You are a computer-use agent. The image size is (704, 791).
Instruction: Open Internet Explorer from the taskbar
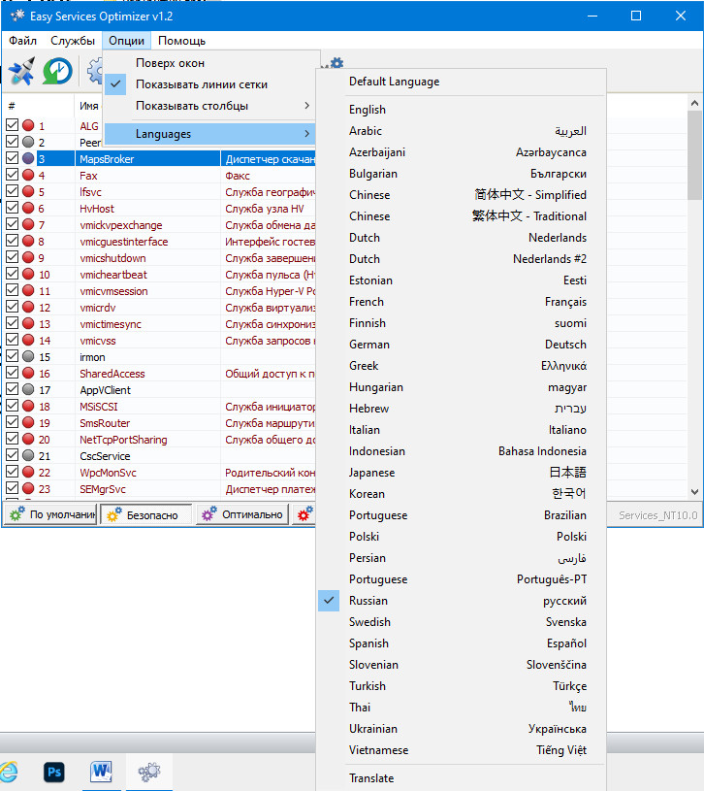(8, 772)
